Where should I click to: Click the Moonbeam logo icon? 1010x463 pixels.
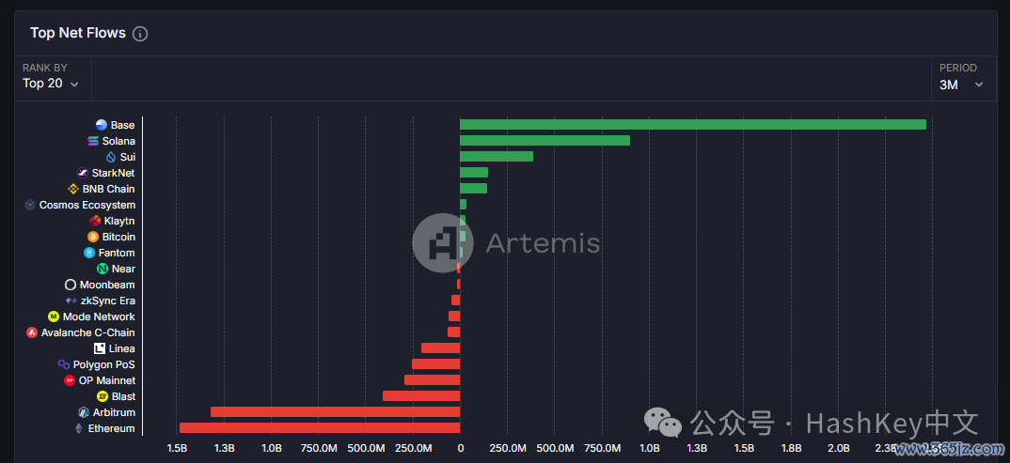click(71, 285)
